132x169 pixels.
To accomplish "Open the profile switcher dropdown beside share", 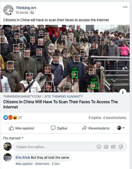I will (x=121, y=128).
